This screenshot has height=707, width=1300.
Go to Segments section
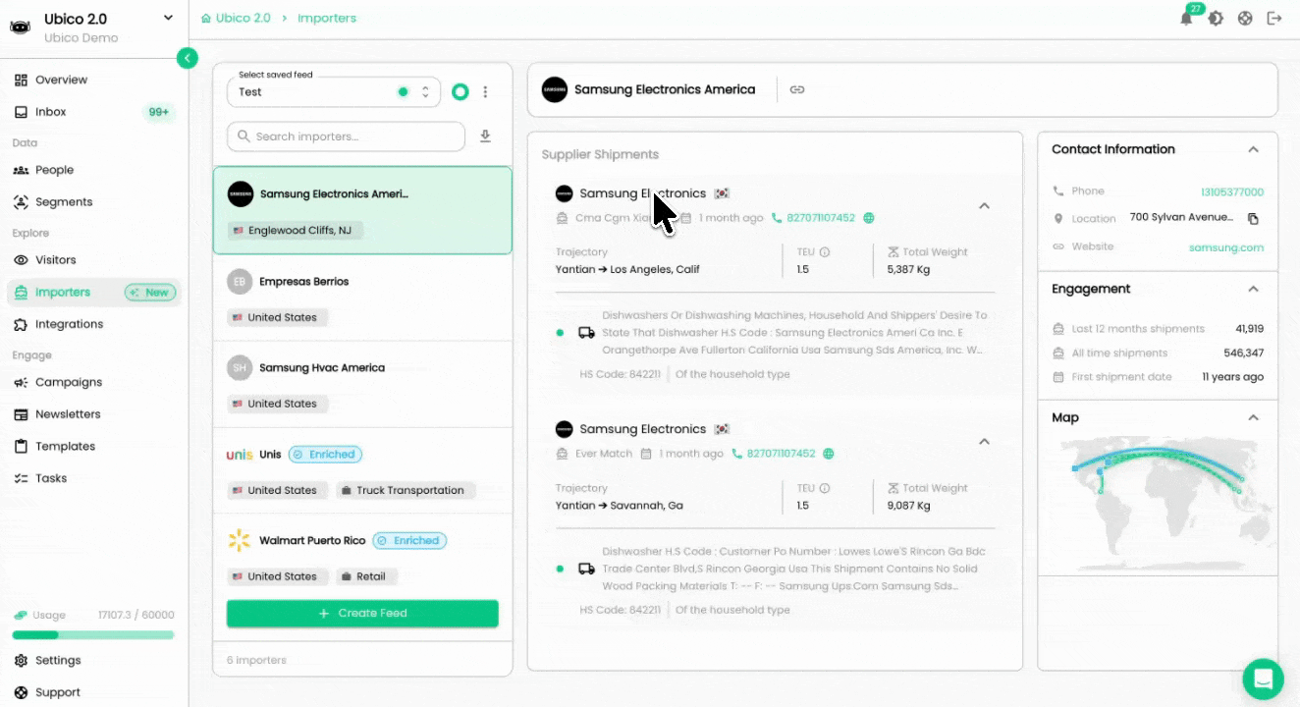pos(64,202)
